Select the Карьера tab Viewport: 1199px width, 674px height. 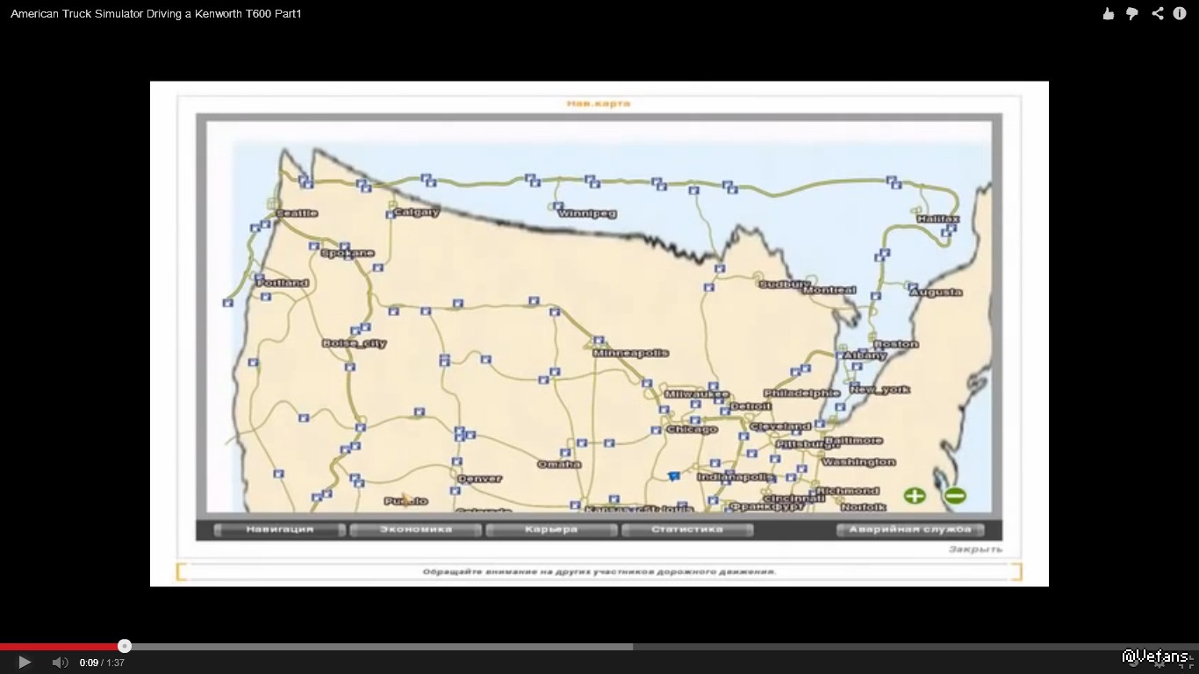[551, 530]
